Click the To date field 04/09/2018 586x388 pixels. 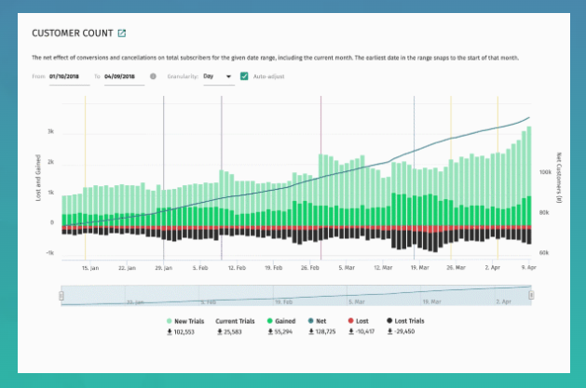click(124, 76)
